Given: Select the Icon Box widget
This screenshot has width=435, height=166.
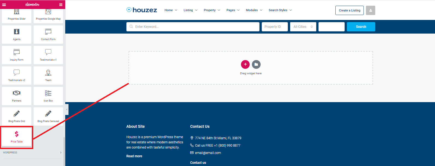Looking at the screenshot, I should (48, 96).
